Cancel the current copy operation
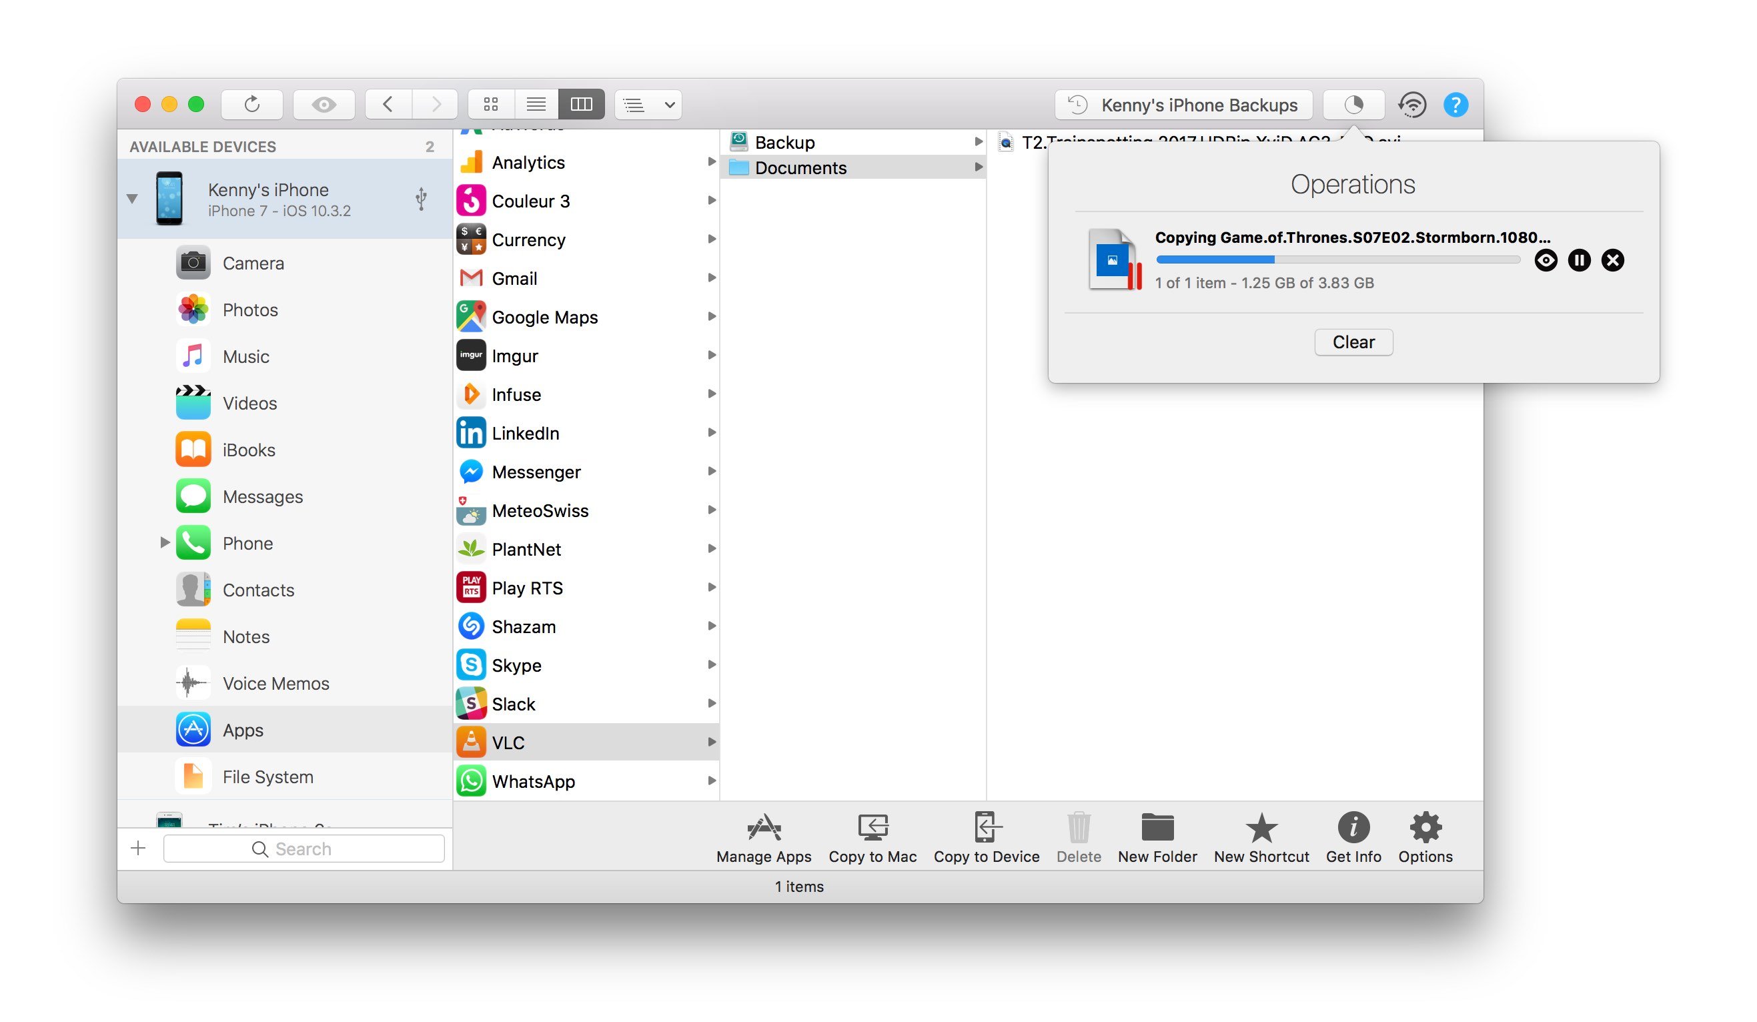Viewport: 1757px width, 1022px height. 1612,259
